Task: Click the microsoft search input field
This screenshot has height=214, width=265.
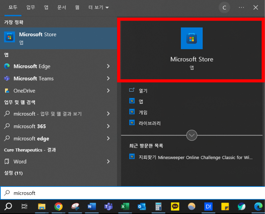Action: pos(133,193)
